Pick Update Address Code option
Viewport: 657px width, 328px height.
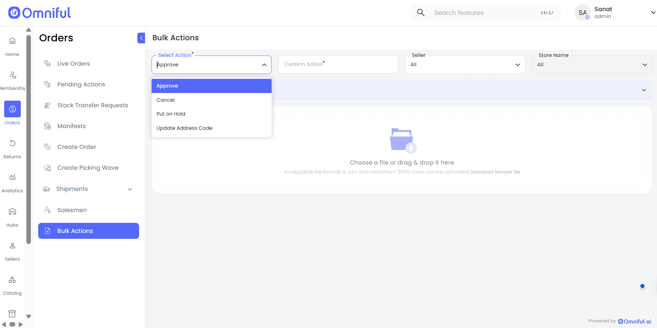pos(184,128)
